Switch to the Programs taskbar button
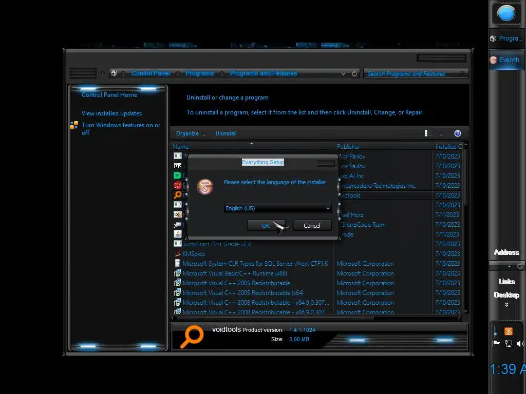 [x=506, y=38]
